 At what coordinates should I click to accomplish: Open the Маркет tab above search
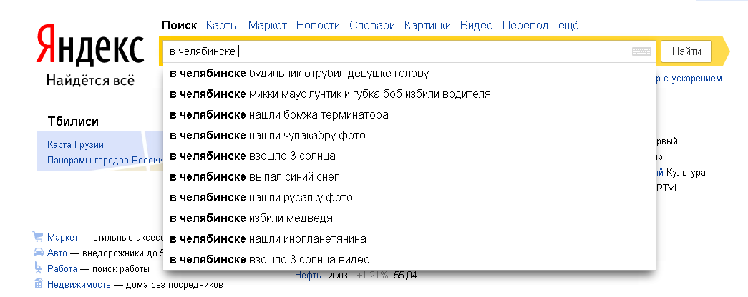(268, 25)
